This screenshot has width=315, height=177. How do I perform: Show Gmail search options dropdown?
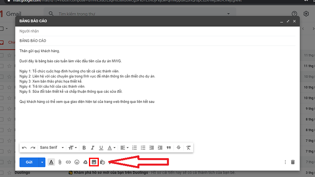coord(228,14)
